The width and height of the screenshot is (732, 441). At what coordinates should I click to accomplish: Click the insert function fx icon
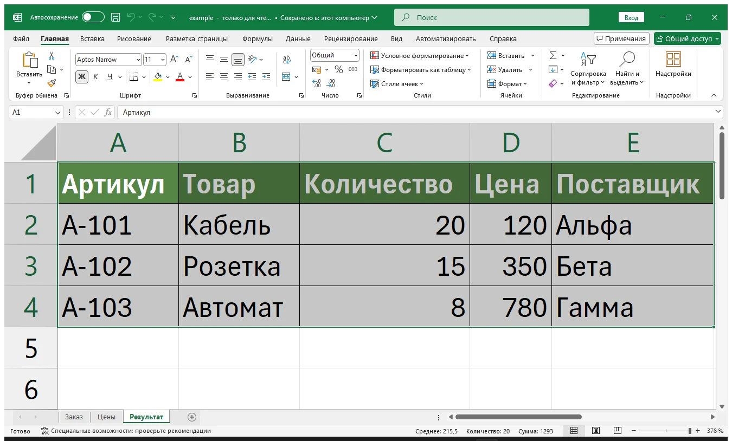click(x=108, y=112)
